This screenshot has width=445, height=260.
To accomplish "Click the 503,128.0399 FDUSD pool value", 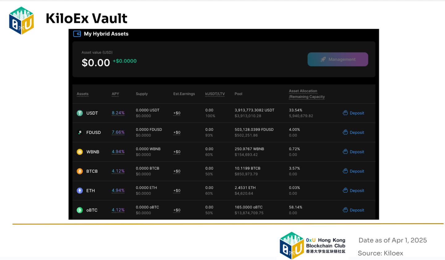I will 254,130.
